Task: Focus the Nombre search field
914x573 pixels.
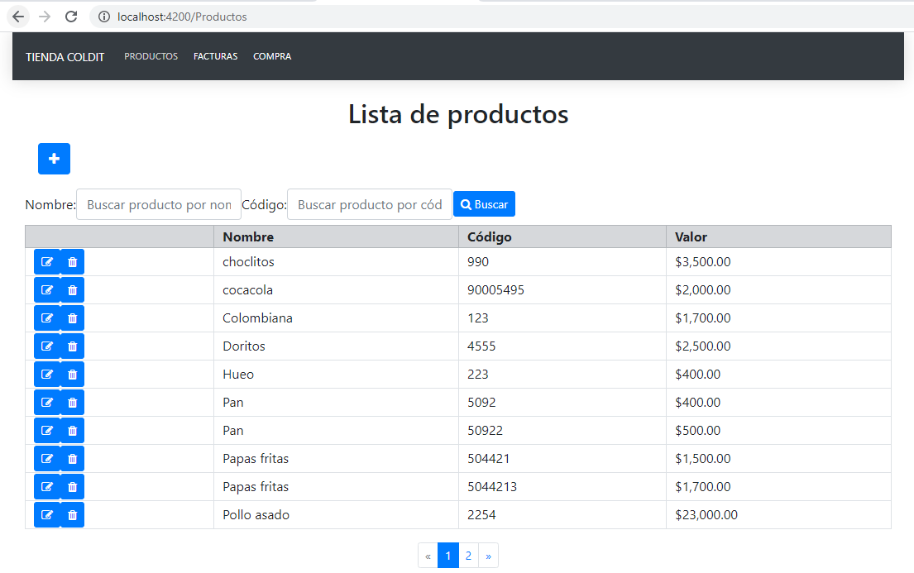Action: pos(159,204)
